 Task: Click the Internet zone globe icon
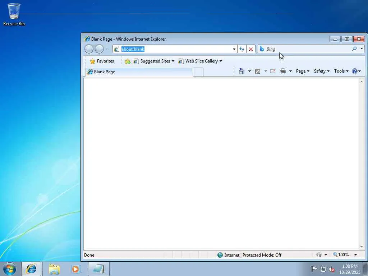click(x=220, y=255)
